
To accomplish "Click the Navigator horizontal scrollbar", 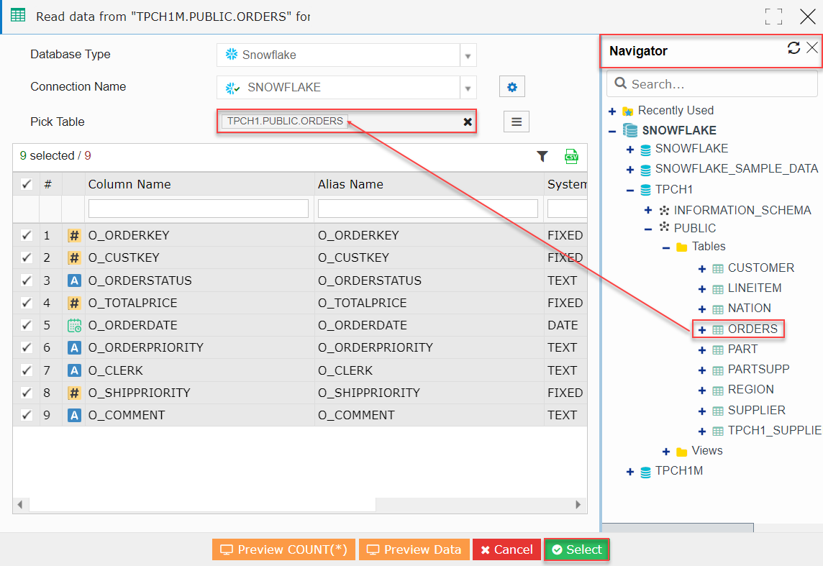I will point(678,528).
